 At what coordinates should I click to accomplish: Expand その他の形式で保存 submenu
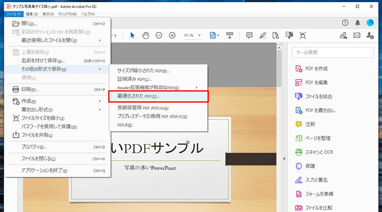click(x=100, y=69)
